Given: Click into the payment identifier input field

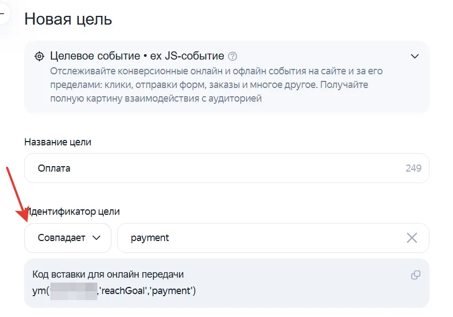Looking at the screenshot, I should (273, 238).
